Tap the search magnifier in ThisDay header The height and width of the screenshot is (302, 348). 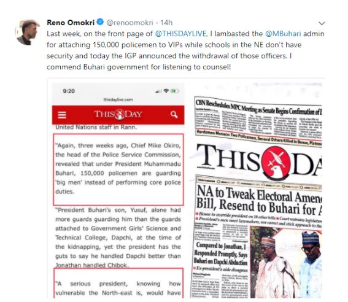(174, 115)
